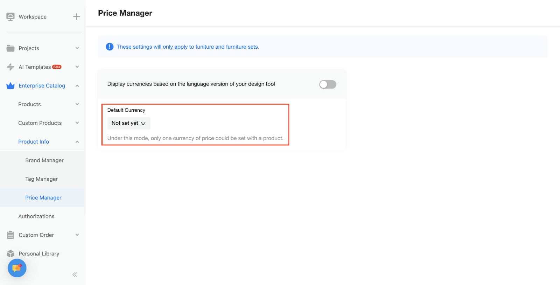
Task: Click the Workspace cloud icon
Action: coord(10,16)
